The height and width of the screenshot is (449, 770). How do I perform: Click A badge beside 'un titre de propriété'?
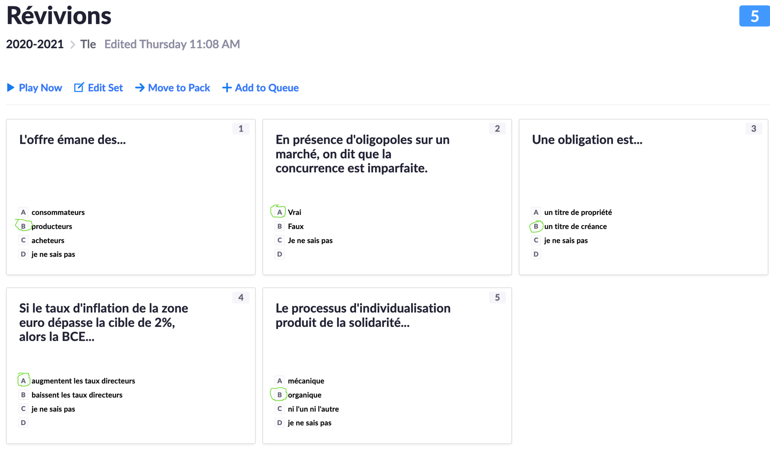(x=536, y=212)
